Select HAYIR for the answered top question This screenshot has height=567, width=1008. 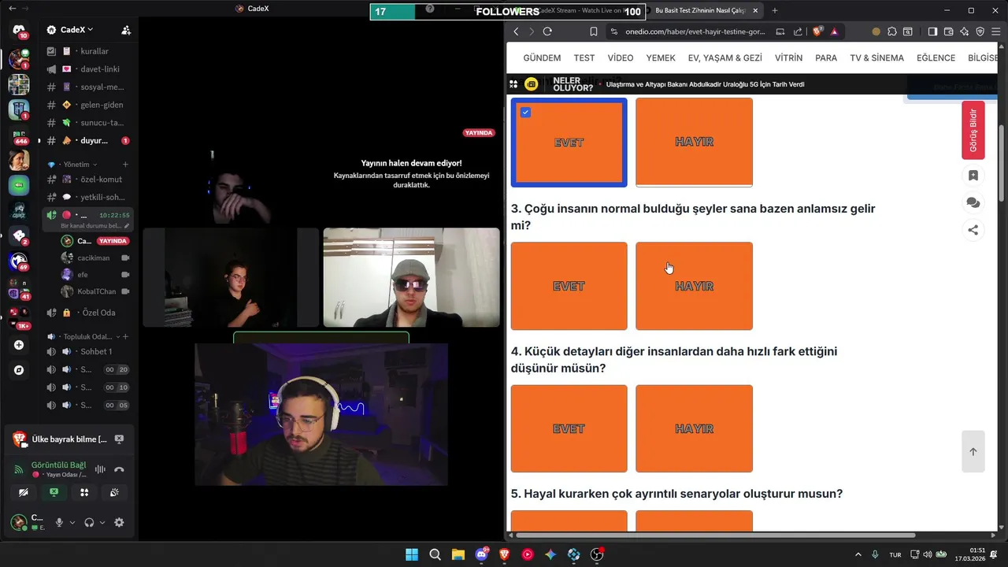(x=694, y=142)
